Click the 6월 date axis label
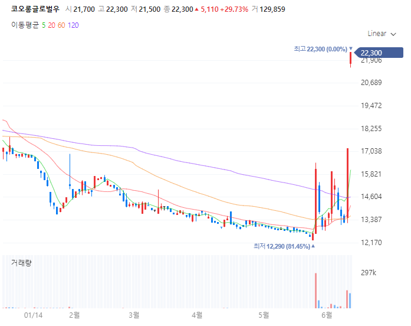The image size is (411, 326). [x=327, y=315]
